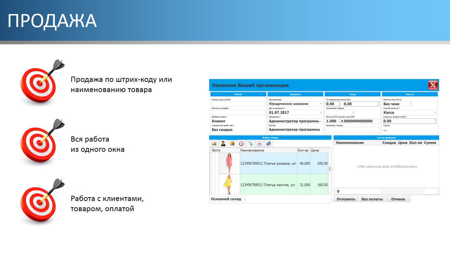
Task: Expand the Организация dropdown
Action: (321, 104)
